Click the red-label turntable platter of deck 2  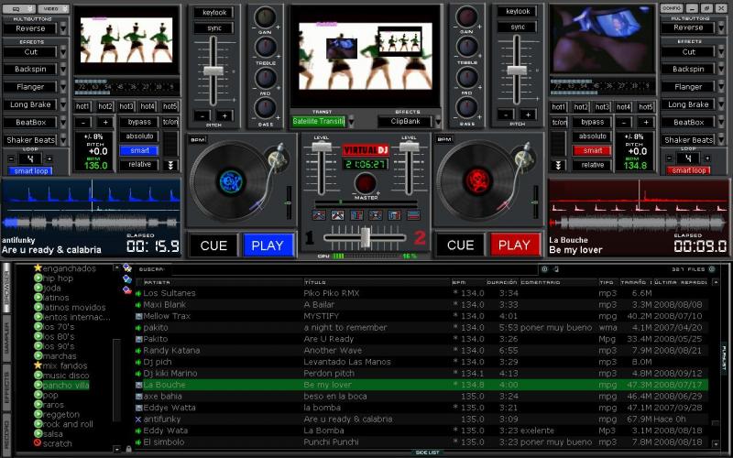pos(477,181)
